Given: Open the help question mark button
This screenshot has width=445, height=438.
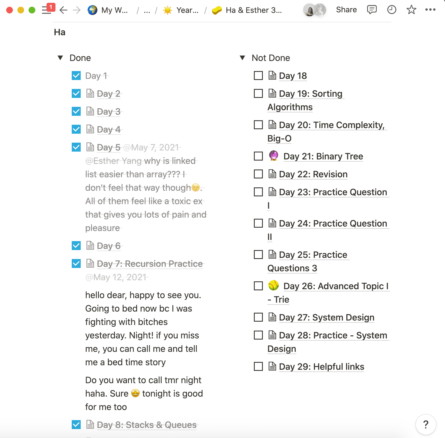Looking at the screenshot, I should (x=426, y=424).
